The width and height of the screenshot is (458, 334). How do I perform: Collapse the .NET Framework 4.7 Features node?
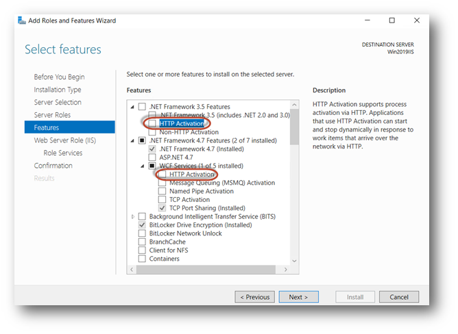[132, 141]
